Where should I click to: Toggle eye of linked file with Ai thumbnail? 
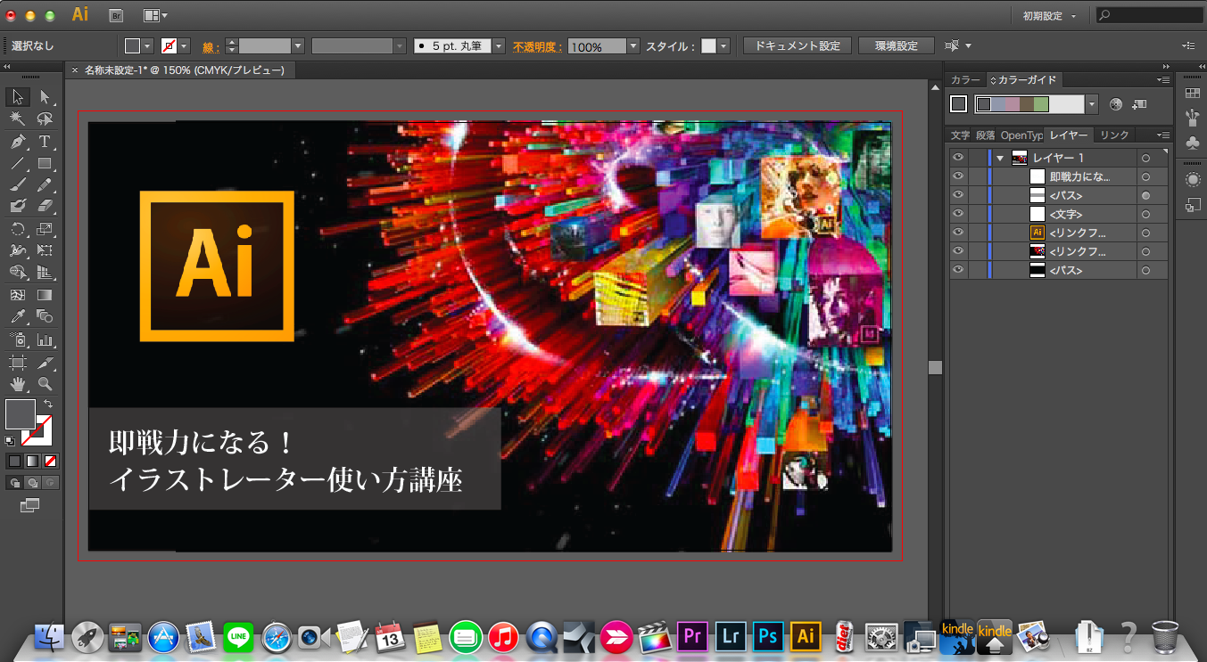coord(958,233)
